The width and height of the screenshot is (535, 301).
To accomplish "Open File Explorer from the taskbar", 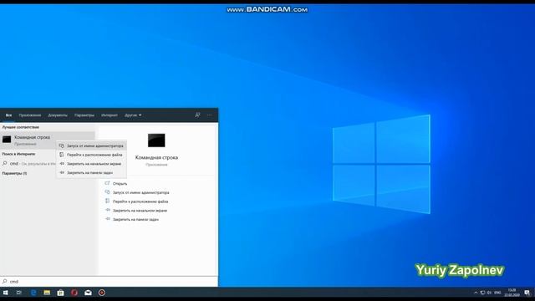I will tap(47, 293).
